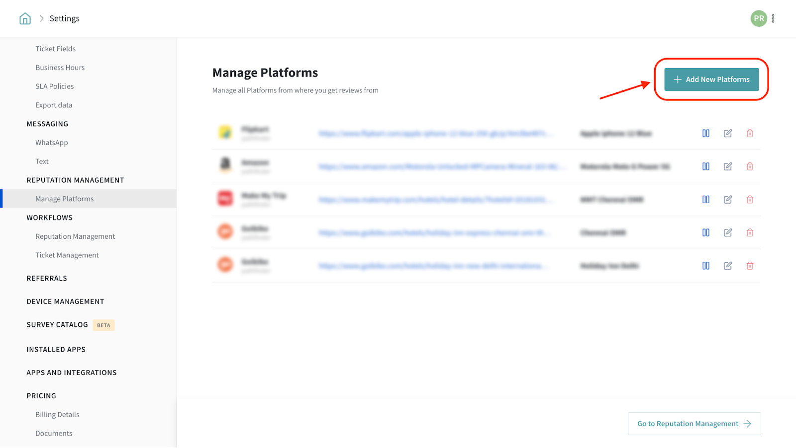Screen dimensions: 796x448
Task: Pause the last platform row
Action: click(x=705, y=266)
